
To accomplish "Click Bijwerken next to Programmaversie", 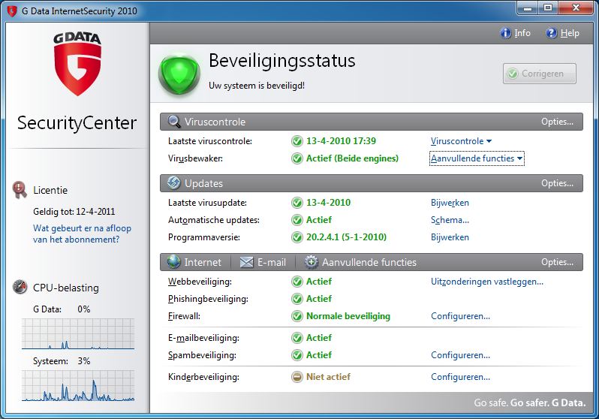I will (450, 237).
